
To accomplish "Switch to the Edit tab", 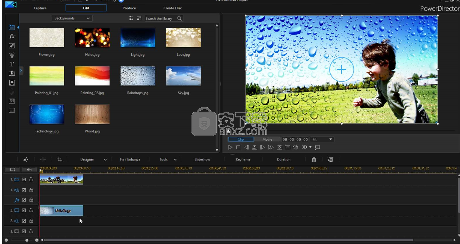I will 86,8.
